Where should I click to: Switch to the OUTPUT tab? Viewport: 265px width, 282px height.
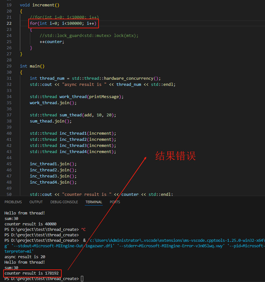coord(36,202)
